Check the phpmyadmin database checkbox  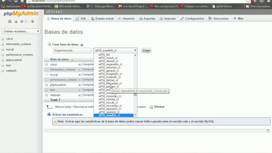click(46, 85)
